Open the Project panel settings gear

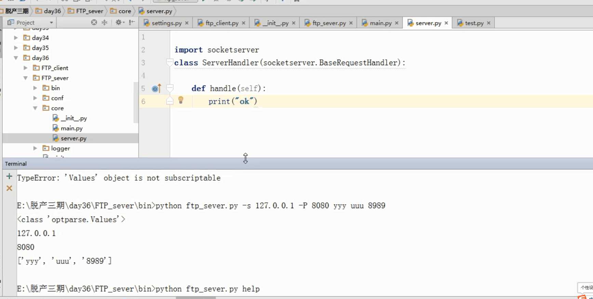119,23
